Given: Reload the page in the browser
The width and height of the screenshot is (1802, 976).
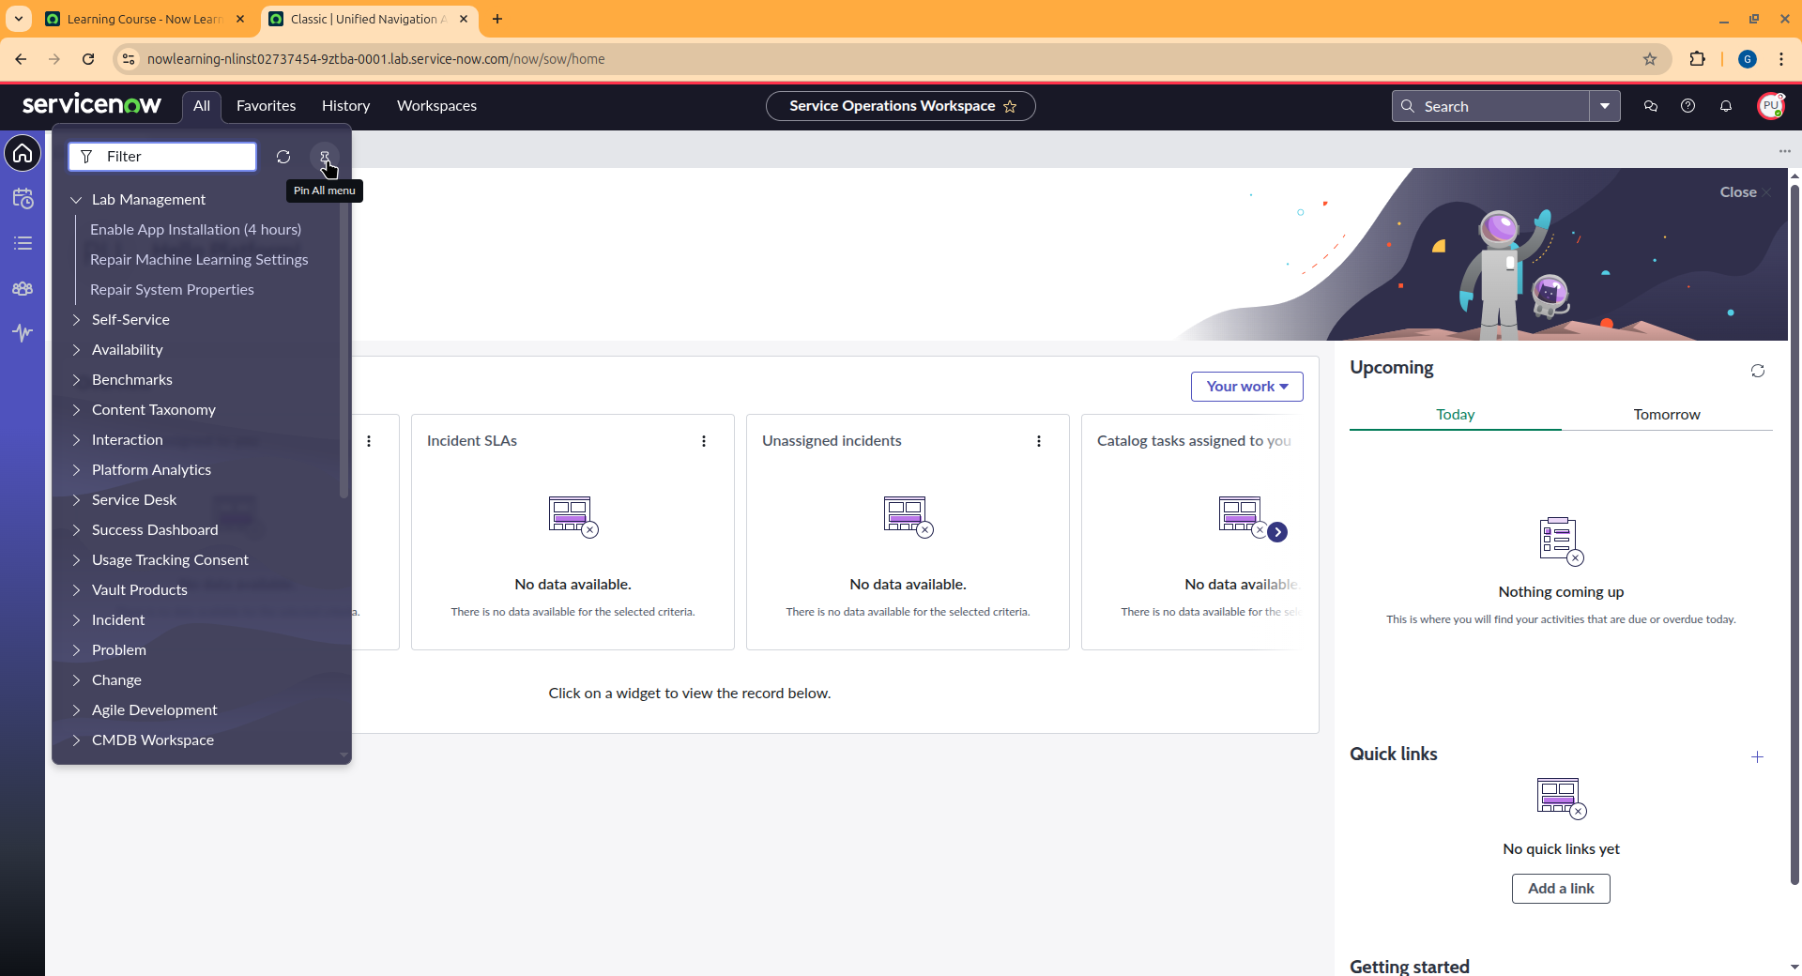Looking at the screenshot, I should [x=88, y=59].
